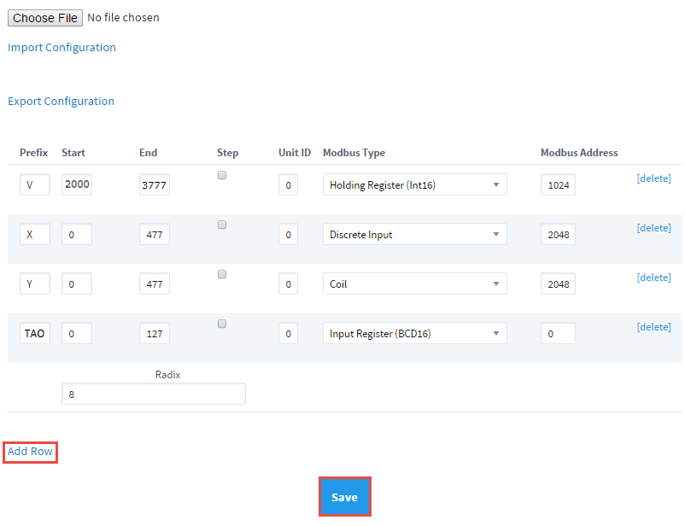Click the Import Configuration link
This screenshot has width=685, height=526.
pyautogui.click(x=61, y=47)
